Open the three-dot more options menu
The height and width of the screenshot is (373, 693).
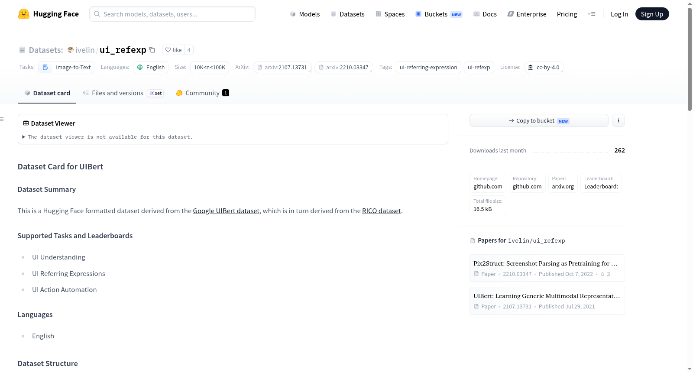[619, 120]
